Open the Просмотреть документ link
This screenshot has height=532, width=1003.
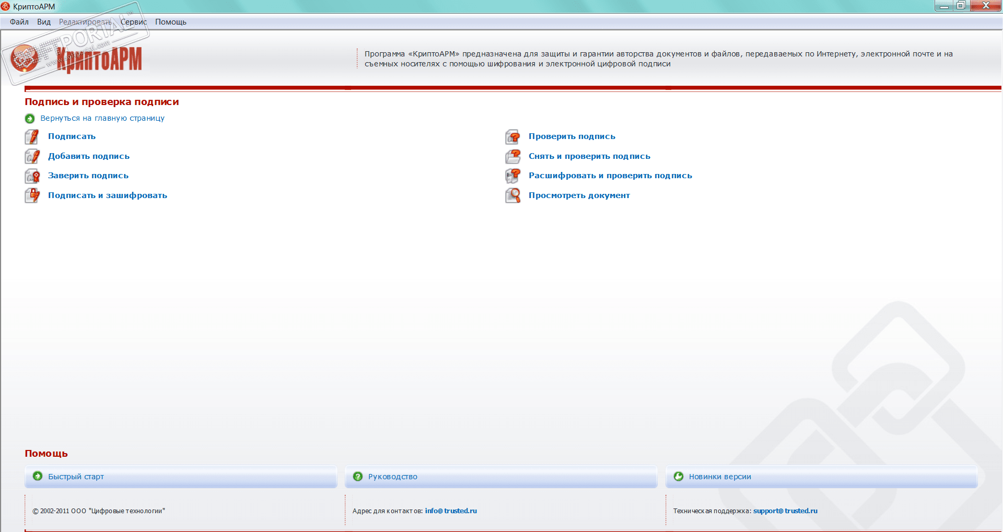(x=579, y=195)
